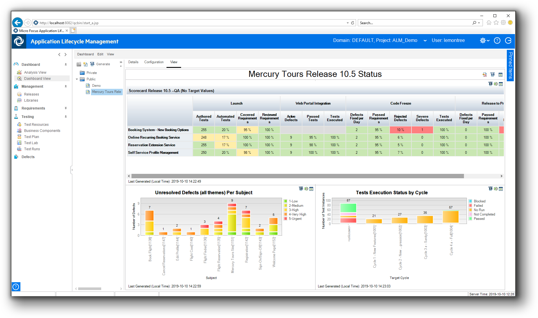Viewport: 538px width, 318px height.
Task: Click the browser Search input field
Action: (414, 23)
